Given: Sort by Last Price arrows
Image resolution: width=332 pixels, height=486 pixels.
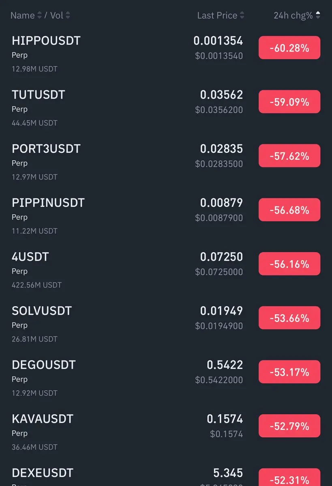Looking at the screenshot, I should (242, 15).
